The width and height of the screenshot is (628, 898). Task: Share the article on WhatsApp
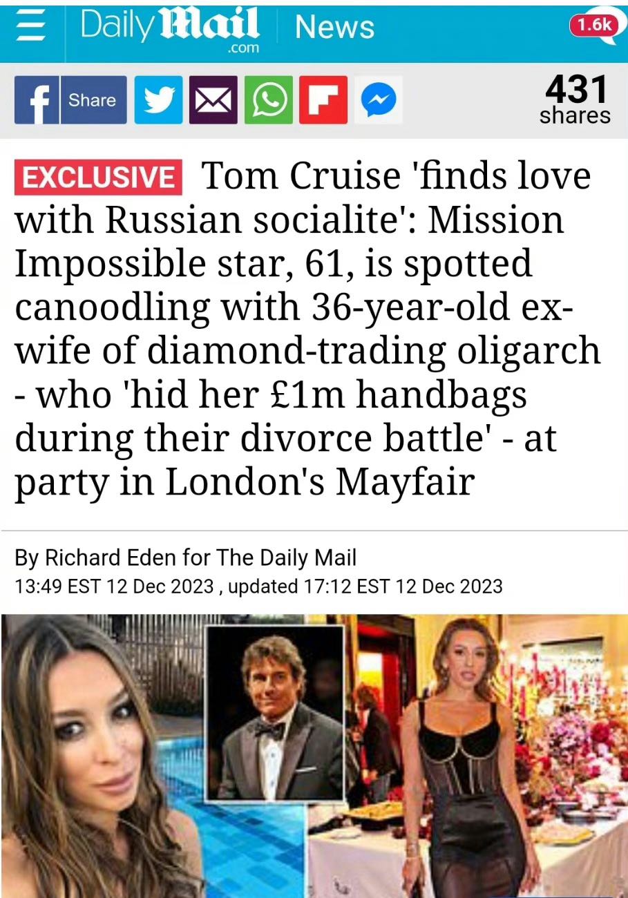click(x=267, y=100)
